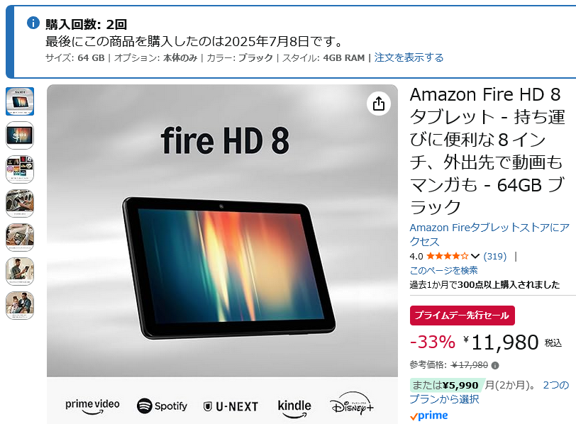Click the Spotify logo below the image
The width and height of the screenshot is (576, 424).
[162, 406]
